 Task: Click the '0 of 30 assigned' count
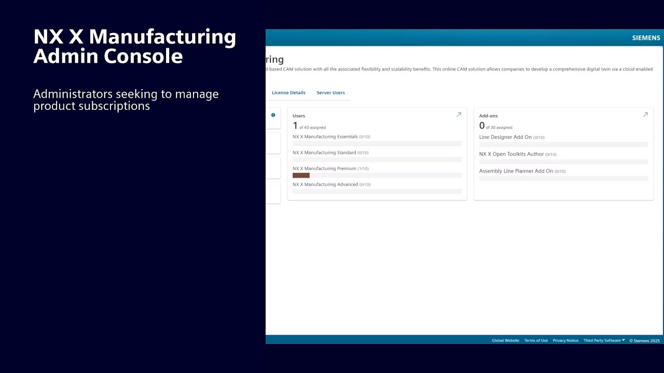[x=495, y=126]
